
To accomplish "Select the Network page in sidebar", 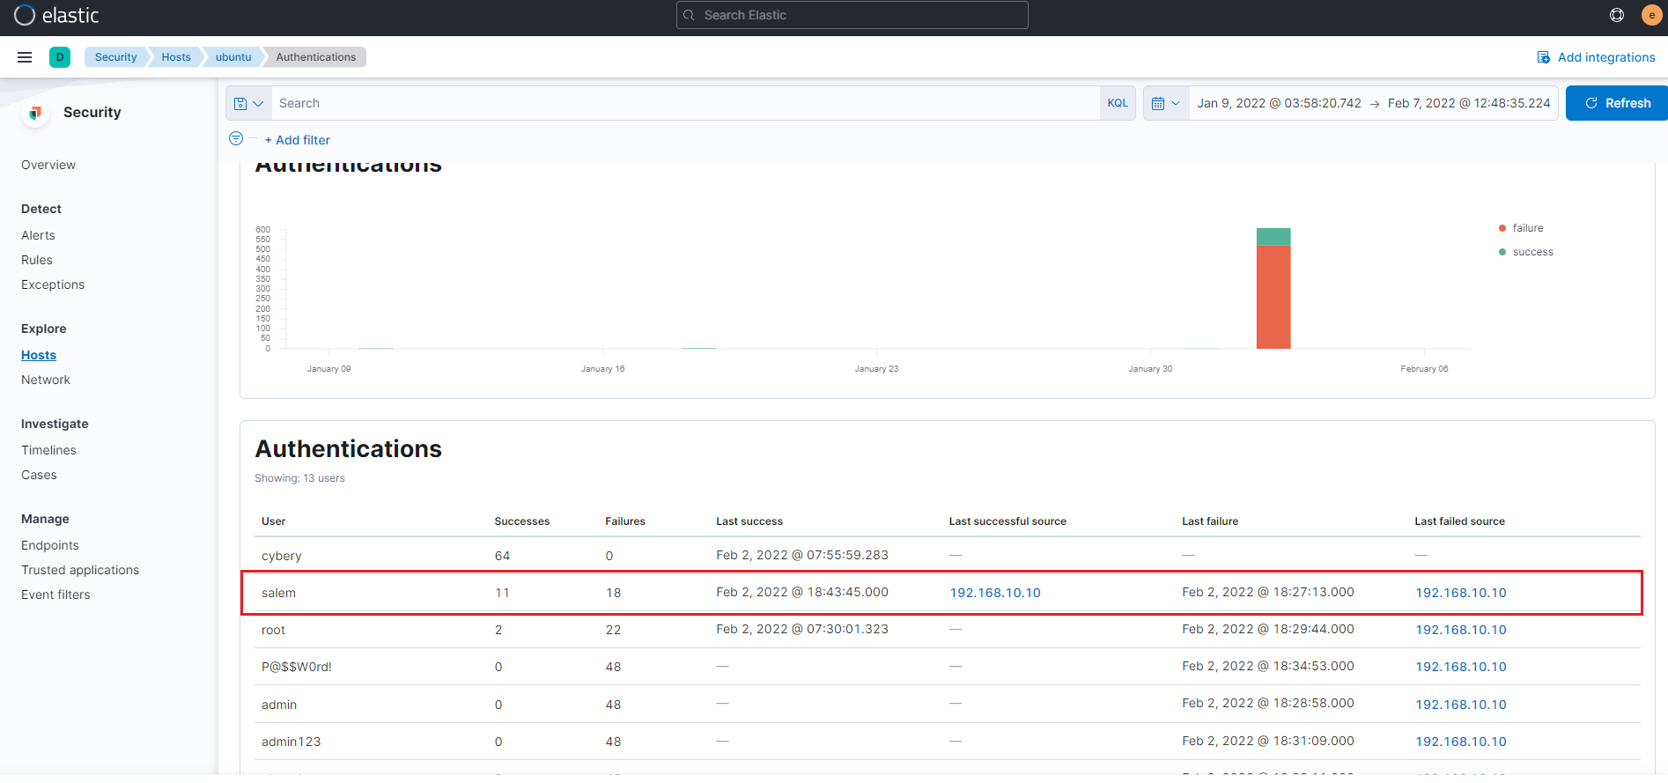I will click(x=46, y=380).
